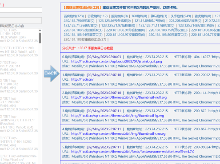This screenshot has width=220, height=164.
Task: Open the 谷歌蜘蛛(112) filter link
Action: (97, 16)
